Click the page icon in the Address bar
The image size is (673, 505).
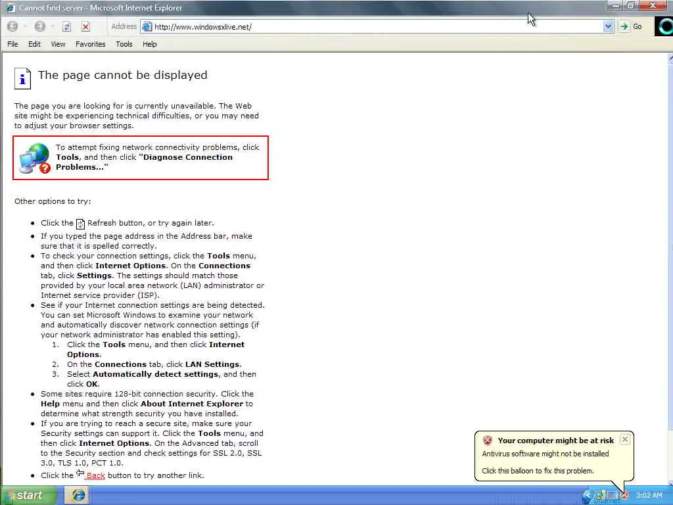coord(147,26)
